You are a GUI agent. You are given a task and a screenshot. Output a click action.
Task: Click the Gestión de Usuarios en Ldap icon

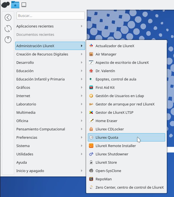[x=91, y=96]
